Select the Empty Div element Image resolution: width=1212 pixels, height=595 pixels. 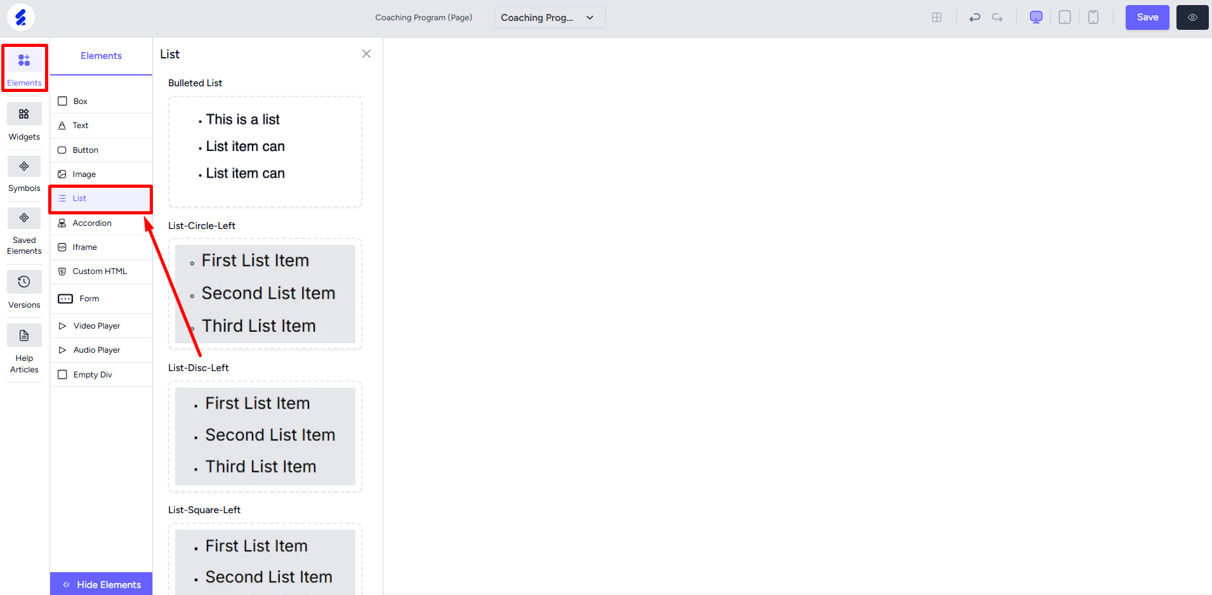[x=101, y=375]
